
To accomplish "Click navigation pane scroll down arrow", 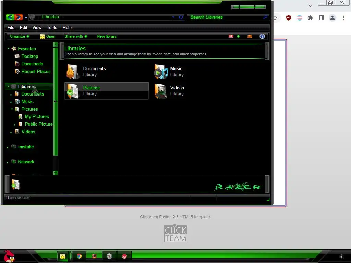I will click(x=55, y=173).
